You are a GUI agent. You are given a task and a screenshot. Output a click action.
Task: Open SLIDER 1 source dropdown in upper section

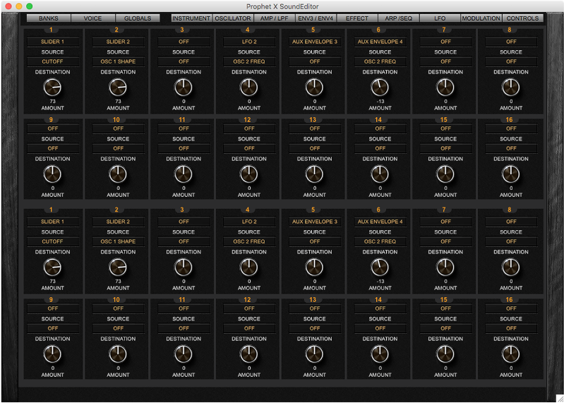[x=52, y=42]
